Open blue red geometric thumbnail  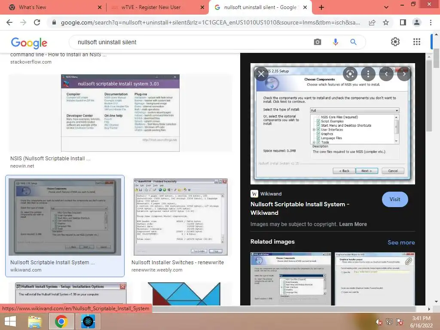184,294
